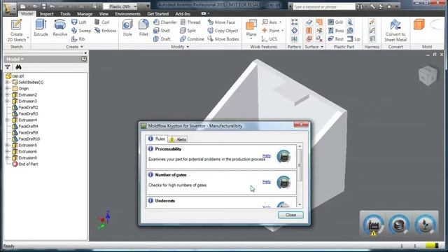This screenshot has width=448, height=252.
Task: Open the Model browser dropdown
Action: 15,59
